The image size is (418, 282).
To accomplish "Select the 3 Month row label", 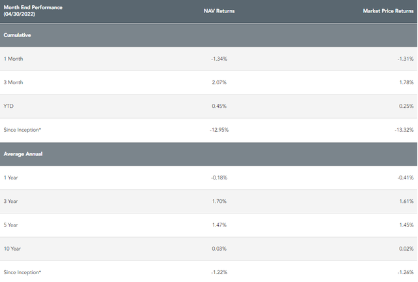I will click(x=16, y=82).
